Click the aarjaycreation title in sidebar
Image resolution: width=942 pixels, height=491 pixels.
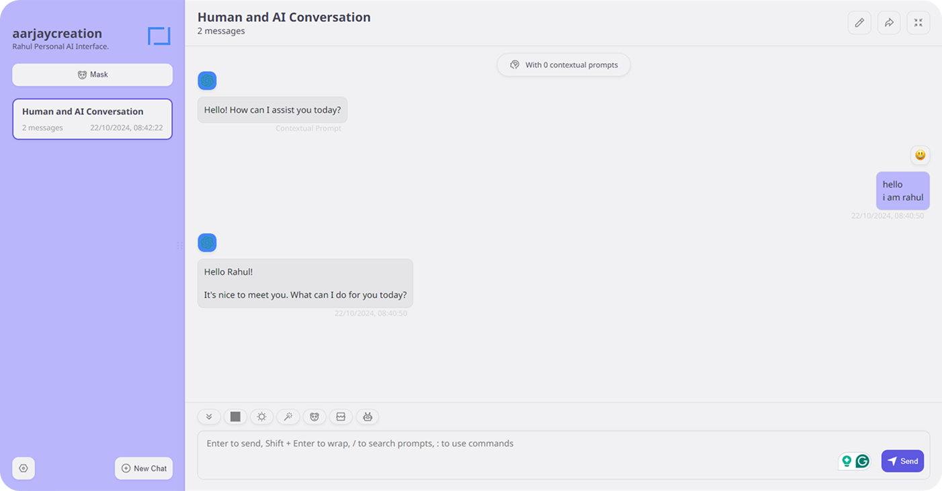57,33
